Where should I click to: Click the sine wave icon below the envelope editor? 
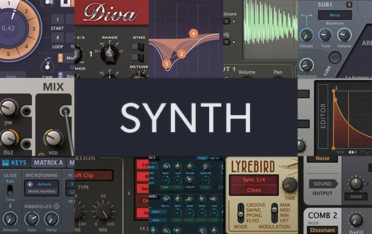[365, 152]
